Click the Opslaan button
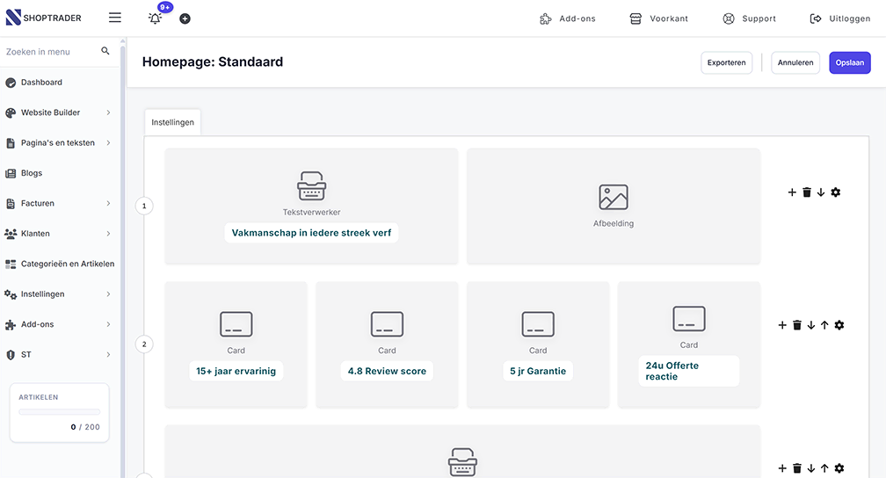 (x=850, y=62)
